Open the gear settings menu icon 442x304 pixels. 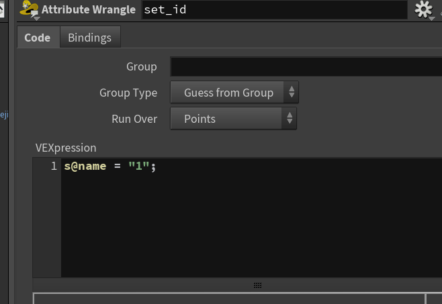(x=423, y=9)
